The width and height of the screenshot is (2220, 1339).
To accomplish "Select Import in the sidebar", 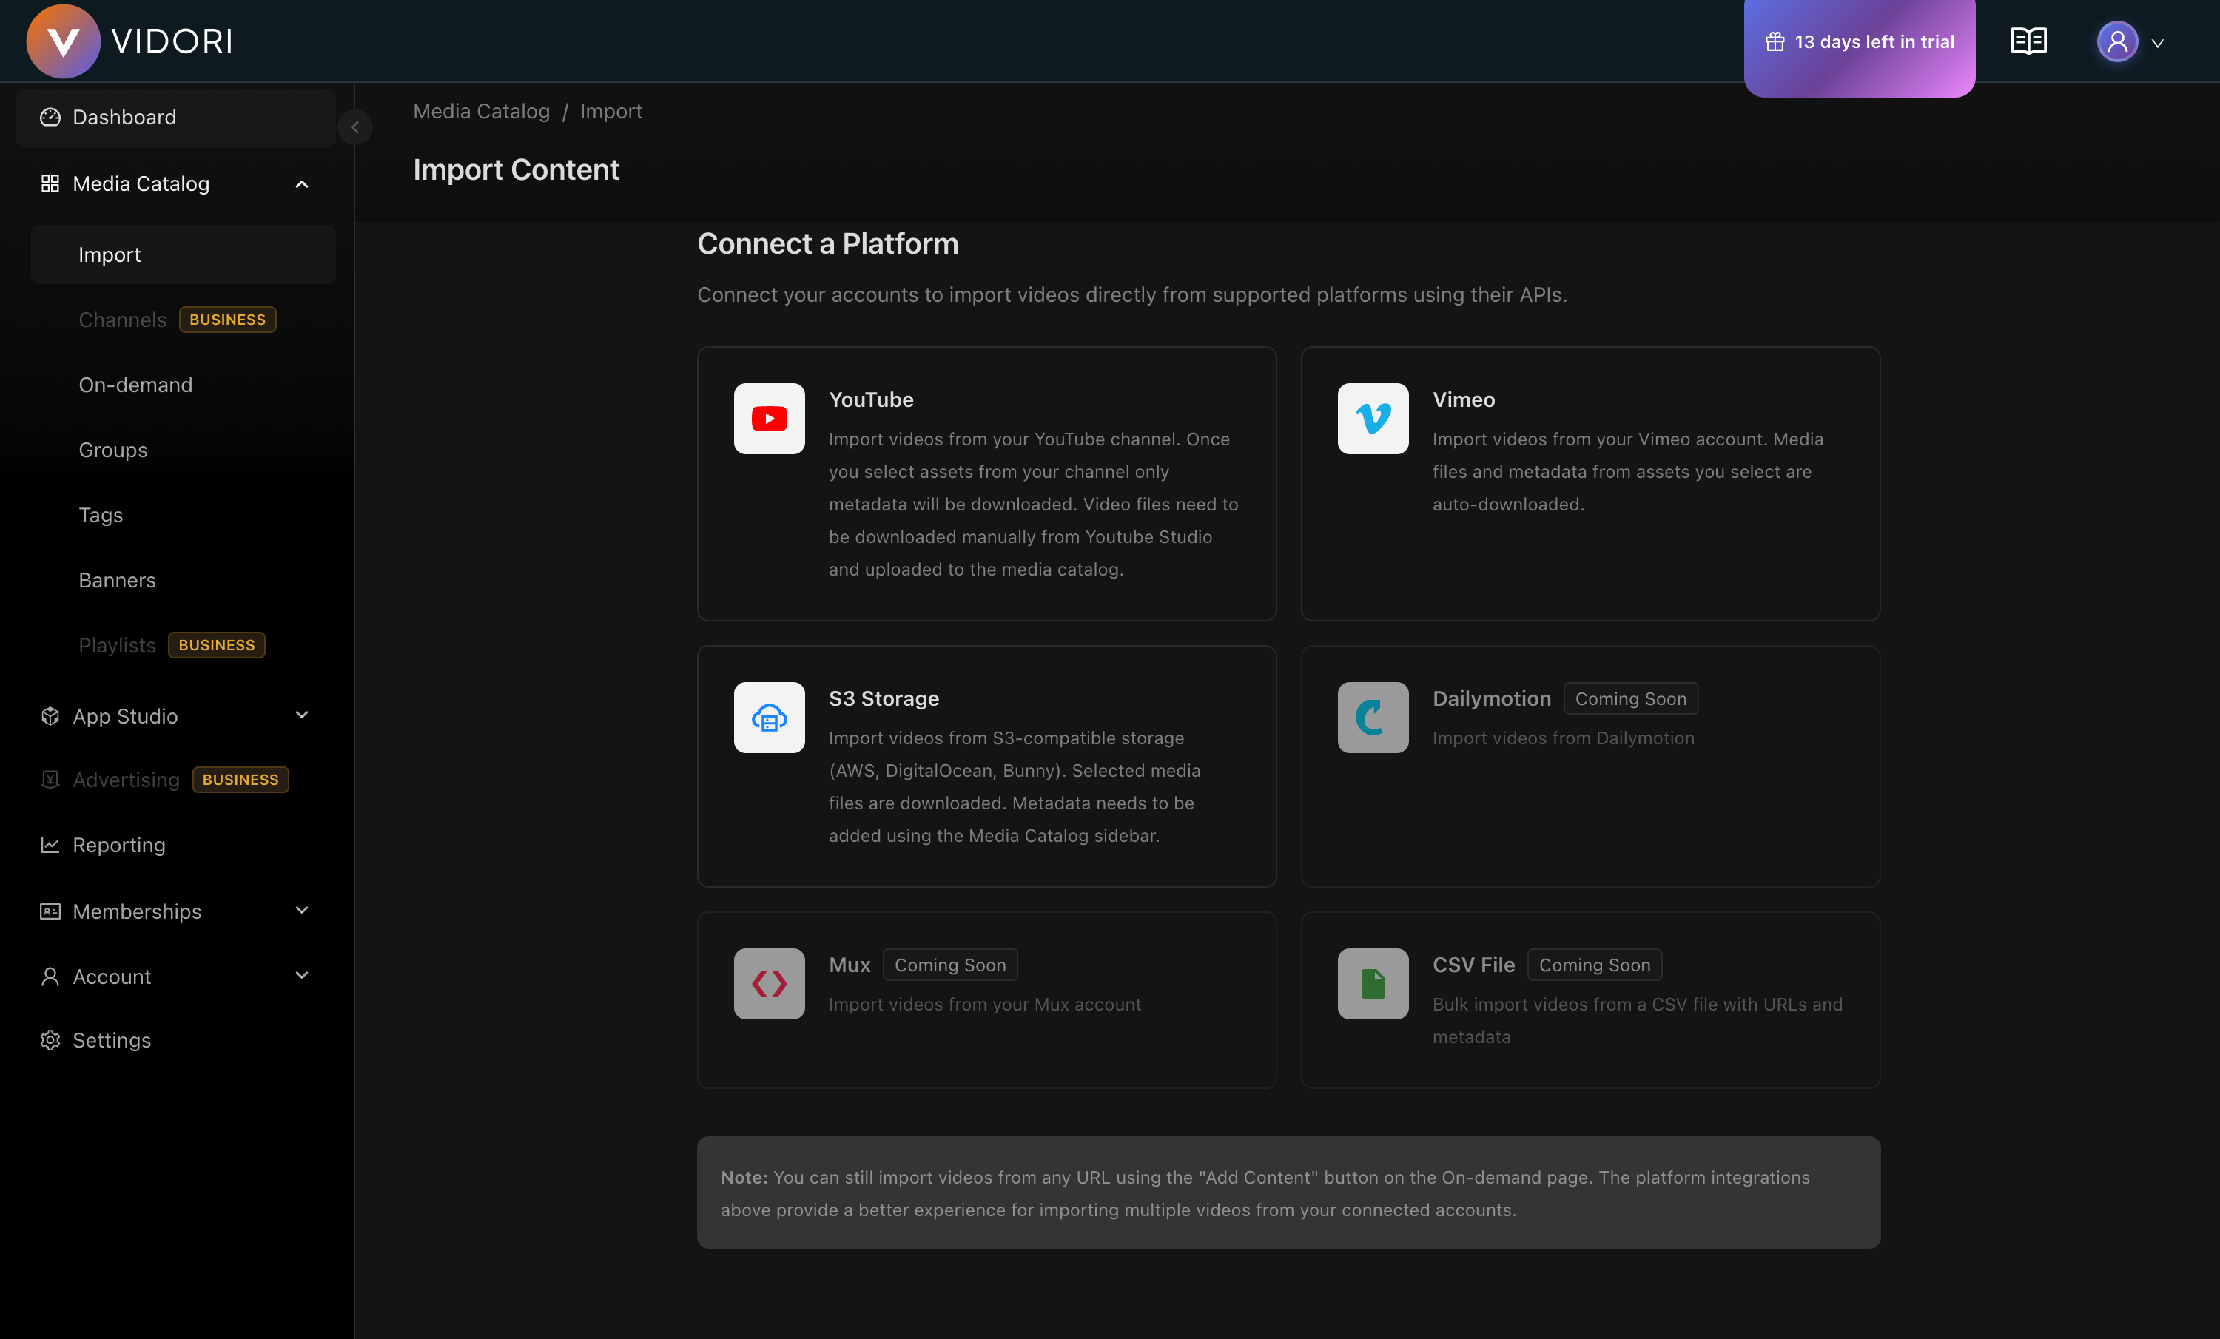I will point(110,254).
